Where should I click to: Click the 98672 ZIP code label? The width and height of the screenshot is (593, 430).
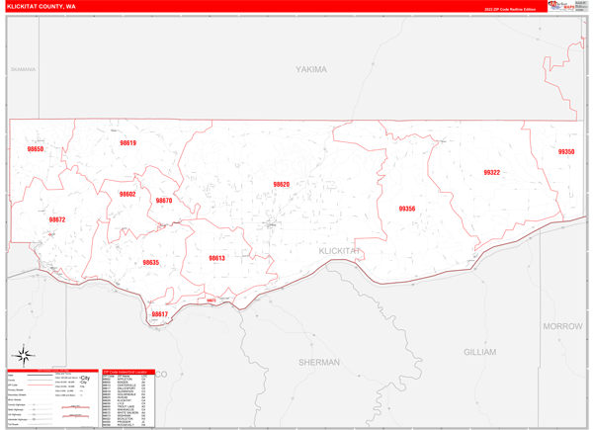pos(57,220)
